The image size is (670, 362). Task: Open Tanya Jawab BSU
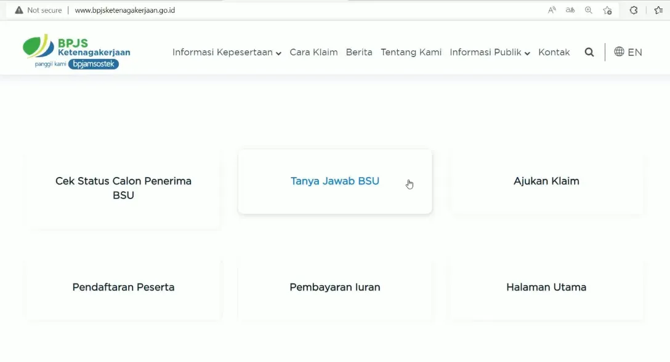(335, 181)
